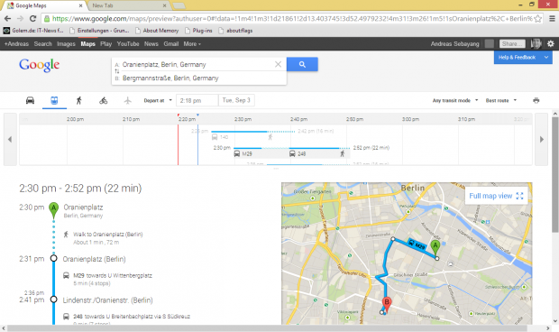The height and width of the screenshot is (332, 559).
Task: Expand Help & Feedback dropdown arrow
Action: coord(546,57)
